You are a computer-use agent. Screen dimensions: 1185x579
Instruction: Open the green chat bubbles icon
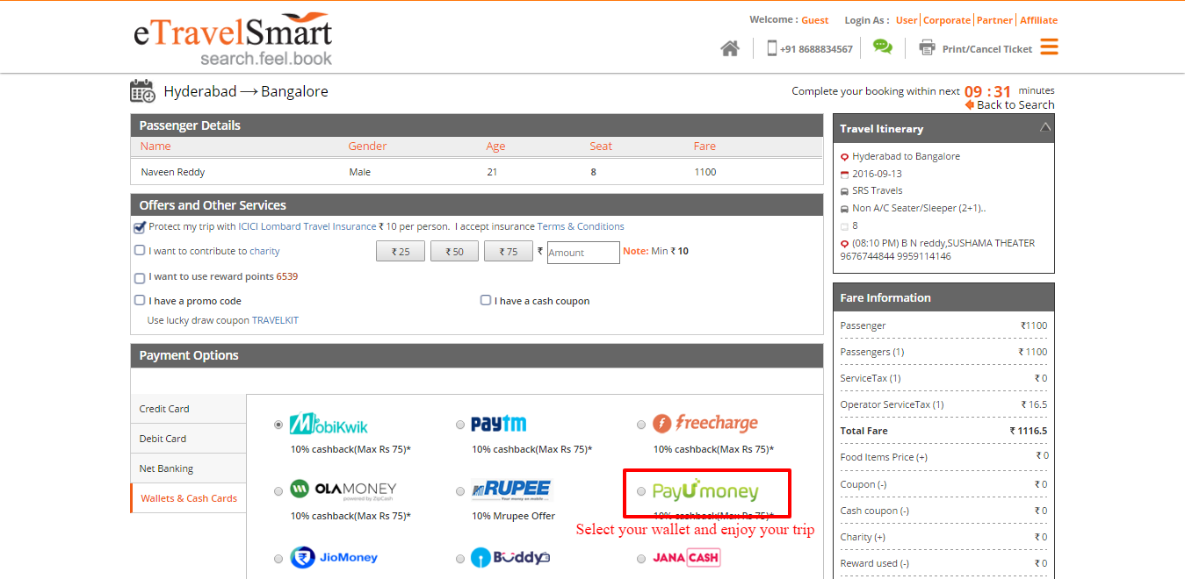882,47
